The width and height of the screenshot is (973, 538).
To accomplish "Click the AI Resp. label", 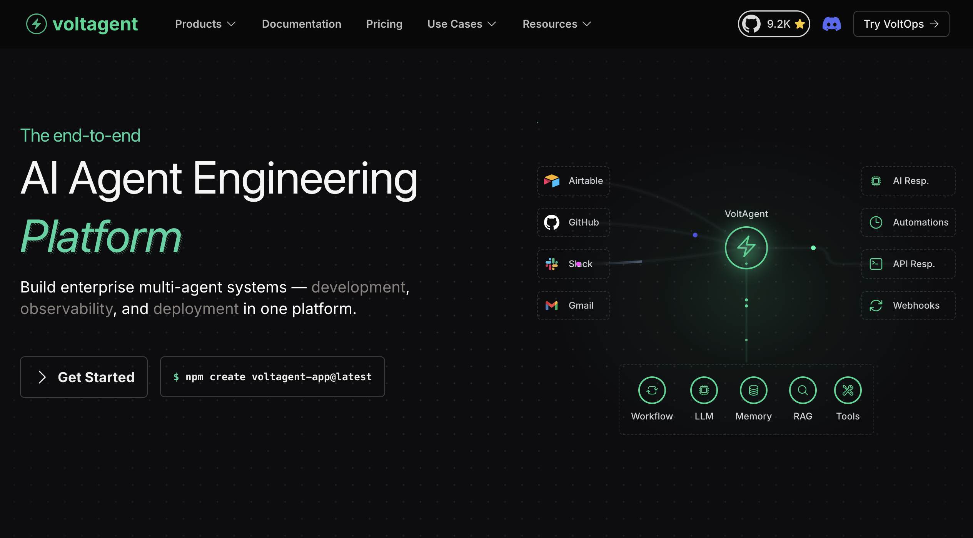I will pos(911,180).
